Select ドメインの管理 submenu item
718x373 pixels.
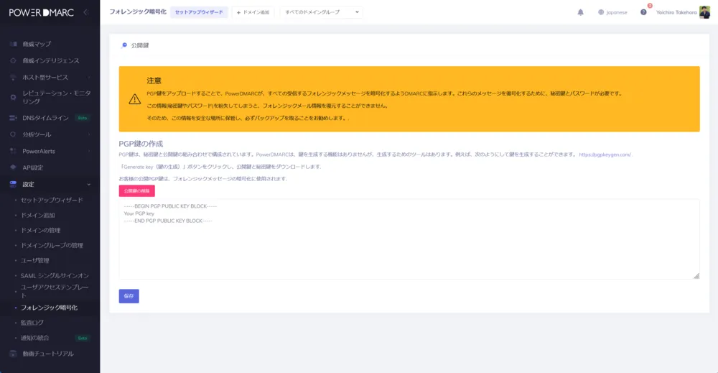(40, 230)
